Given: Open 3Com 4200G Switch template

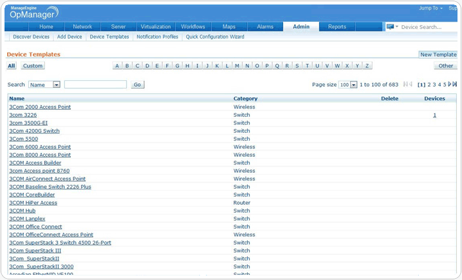Looking at the screenshot, I should pyautogui.click(x=34, y=131).
